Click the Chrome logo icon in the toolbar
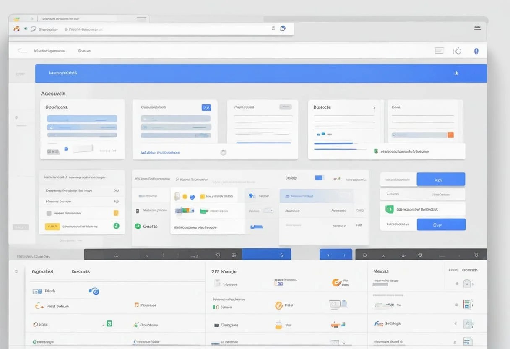 pyautogui.click(x=17, y=29)
